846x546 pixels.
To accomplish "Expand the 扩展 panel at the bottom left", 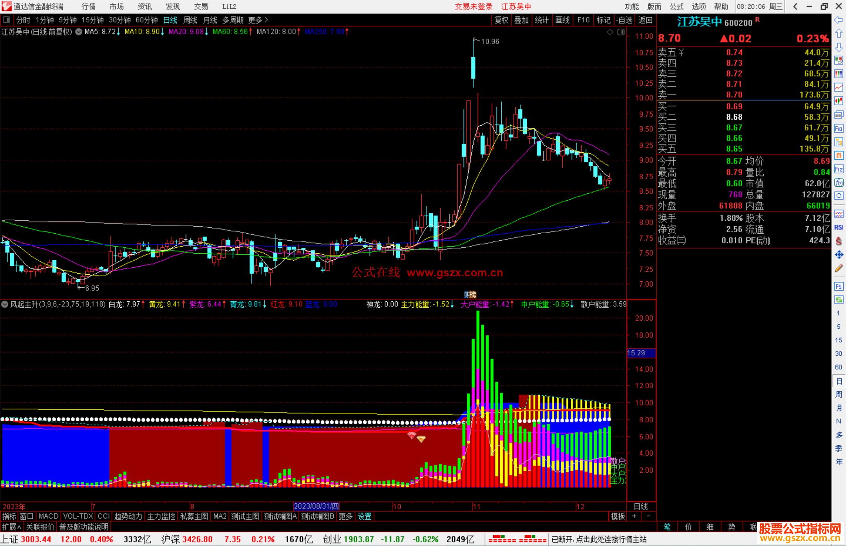I will 11,527.
